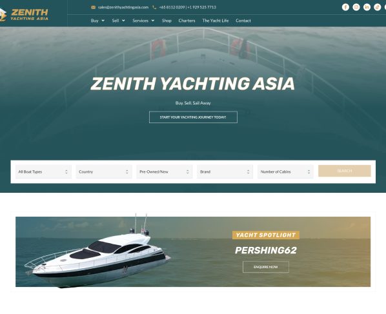Open The Yacht Life page
Image resolution: width=386 pixels, height=314 pixels.
216,21
